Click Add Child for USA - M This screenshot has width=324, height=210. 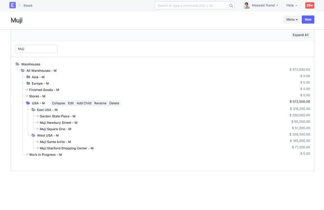point(84,103)
